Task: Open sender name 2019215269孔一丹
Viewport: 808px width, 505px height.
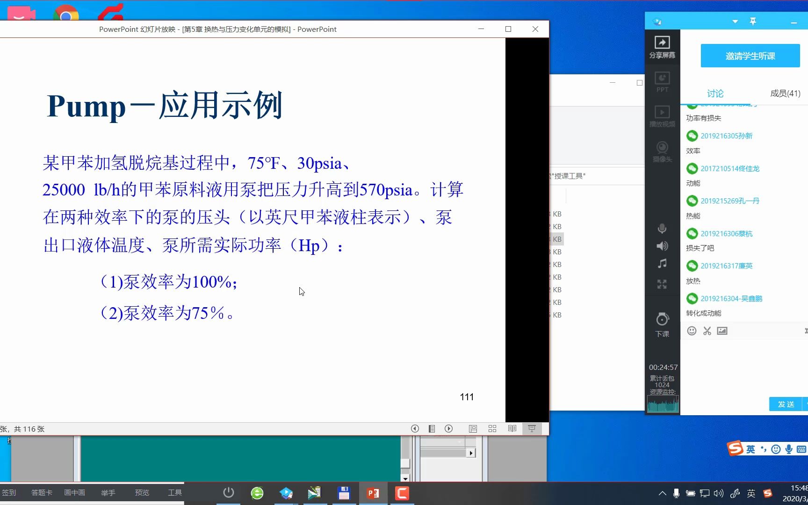Action: point(730,201)
